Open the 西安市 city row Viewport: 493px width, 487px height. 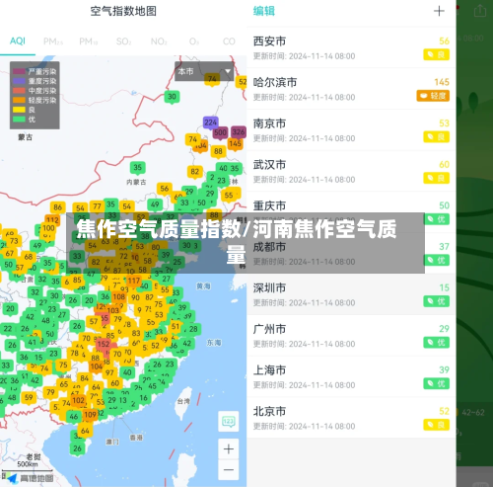351,47
